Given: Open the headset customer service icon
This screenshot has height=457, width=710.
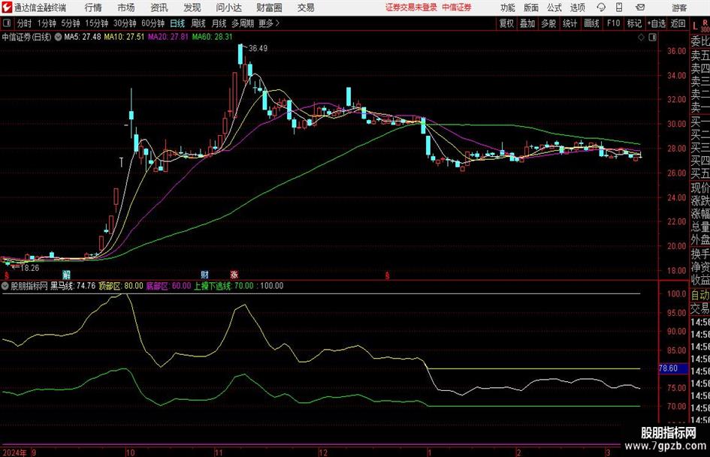Looking at the screenshot, I should [x=601, y=8].
